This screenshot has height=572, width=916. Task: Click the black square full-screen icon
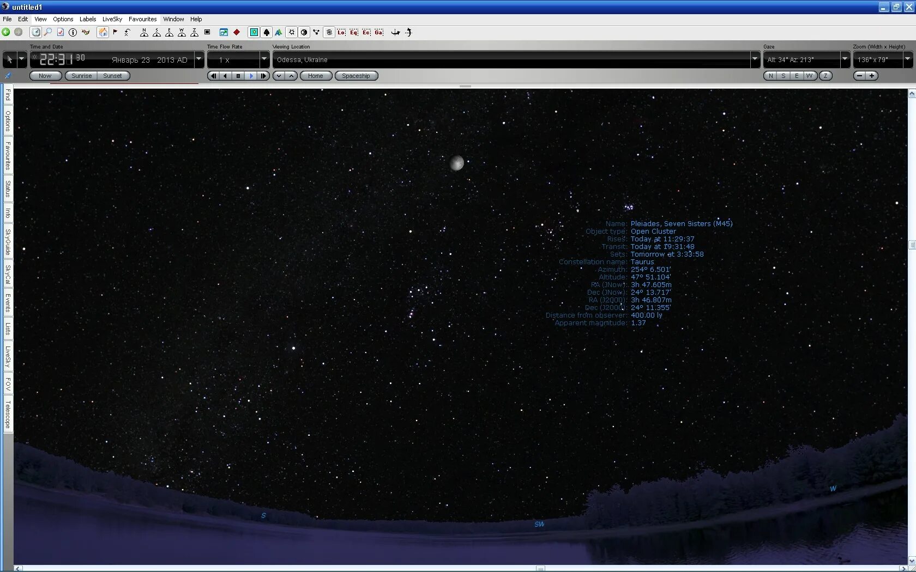click(207, 32)
